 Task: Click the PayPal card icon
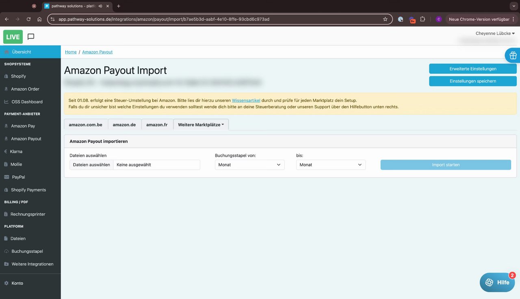pos(7,177)
